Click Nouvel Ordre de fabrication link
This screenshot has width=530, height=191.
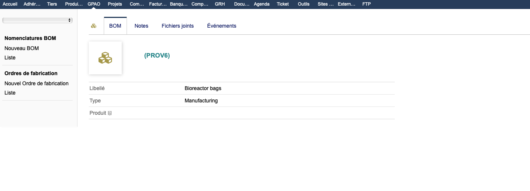(37, 83)
